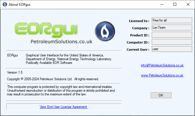Click the blue flame logo icon
195x116 pixels.
coord(105,31)
